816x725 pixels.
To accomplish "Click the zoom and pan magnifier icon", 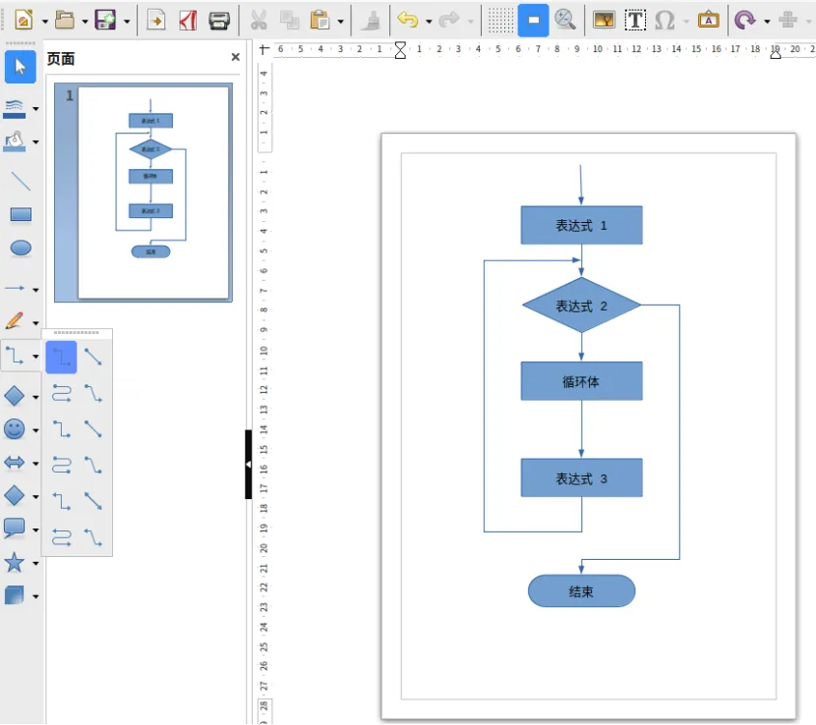I will (564, 21).
